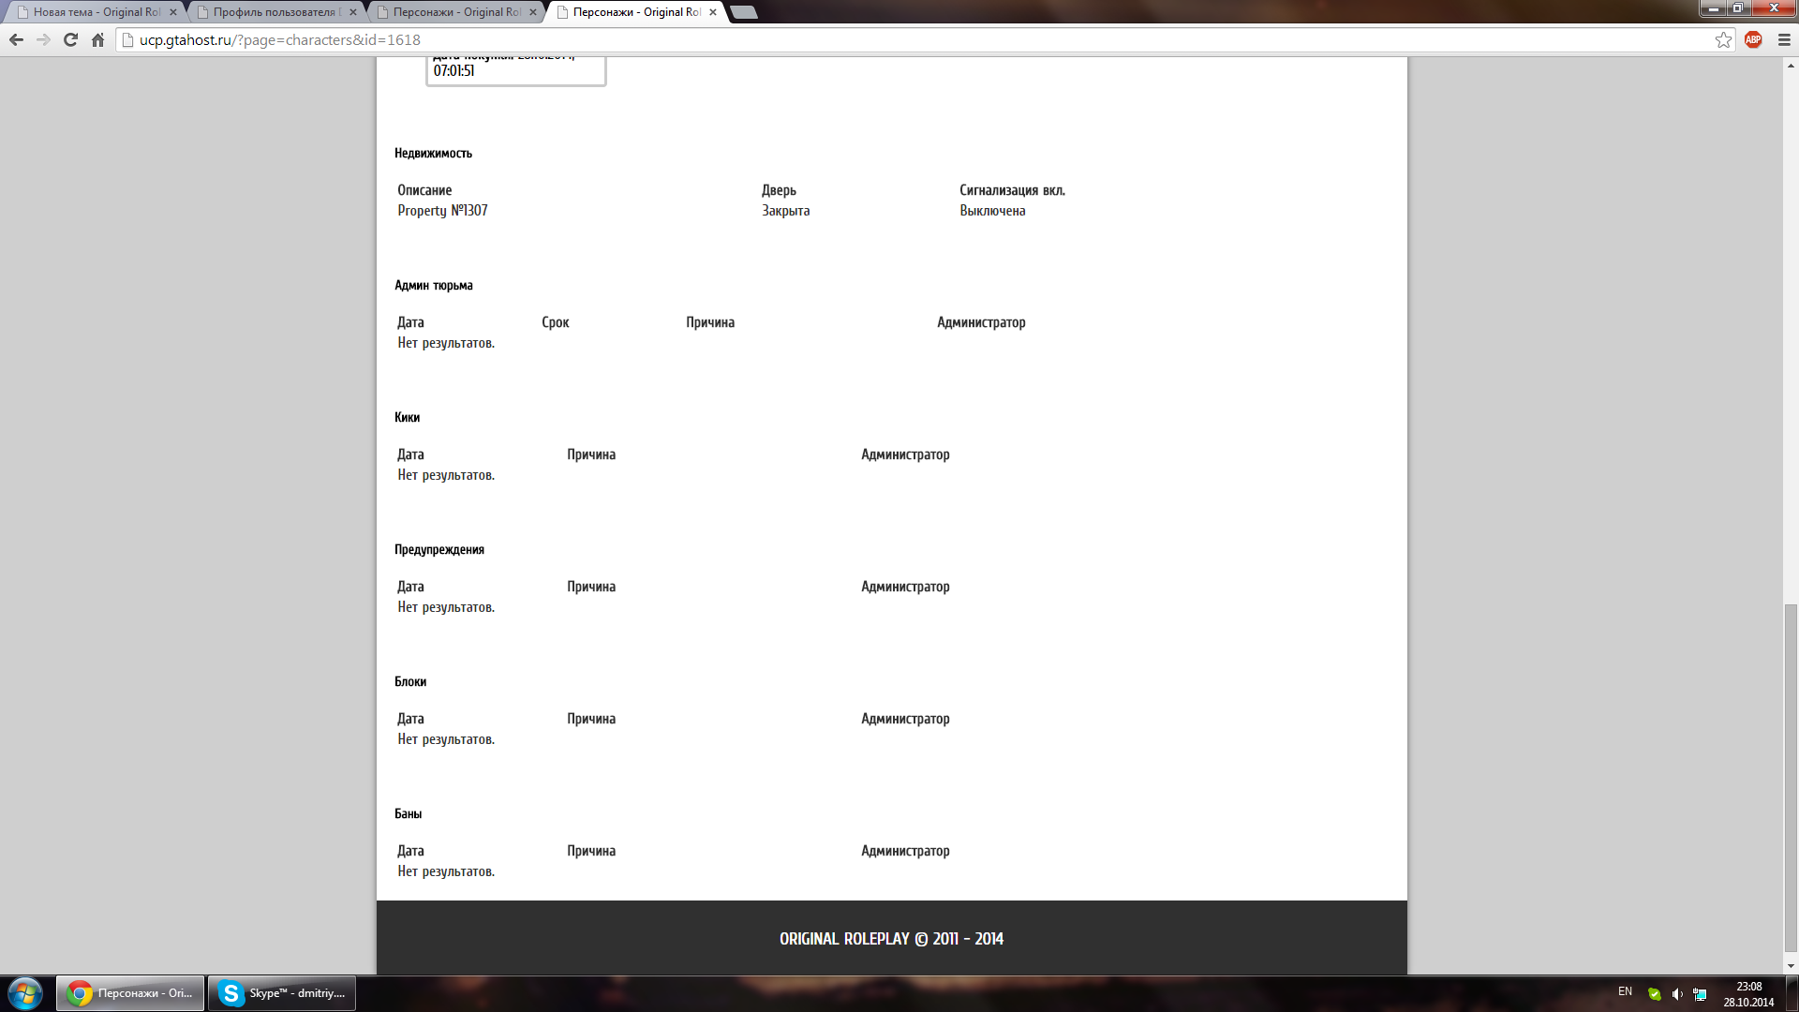This screenshot has width=1799, height=1012.
Task: Open the Chrome taskbar item 'Персонажи - Ori...'
Action: click(x=130, y=993)
